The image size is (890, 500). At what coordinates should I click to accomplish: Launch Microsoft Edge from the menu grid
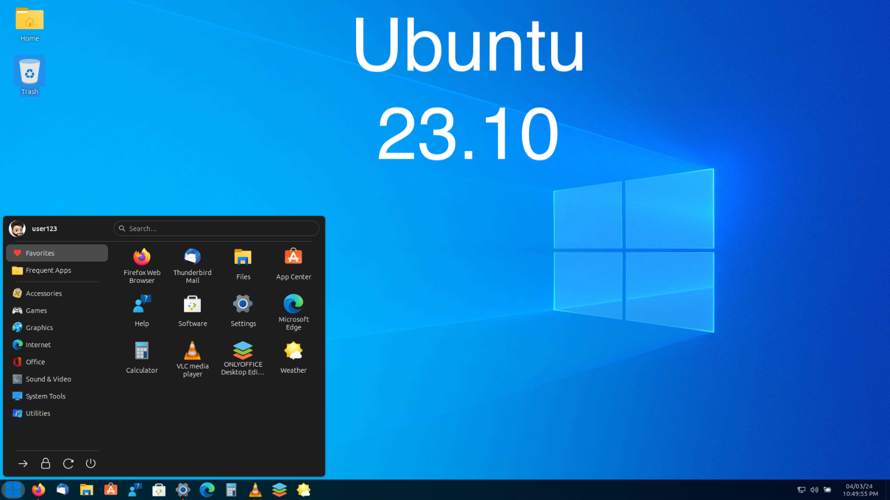coord(294,312)
